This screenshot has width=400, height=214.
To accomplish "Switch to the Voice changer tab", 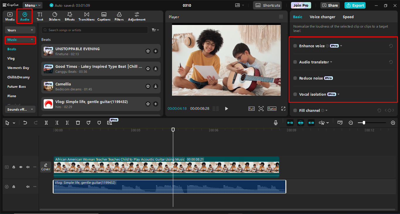I will [322, 17].
